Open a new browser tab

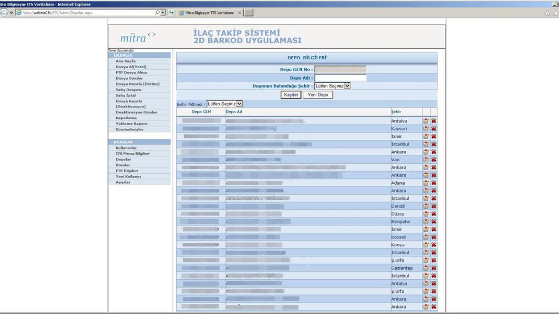pos(248,12)
